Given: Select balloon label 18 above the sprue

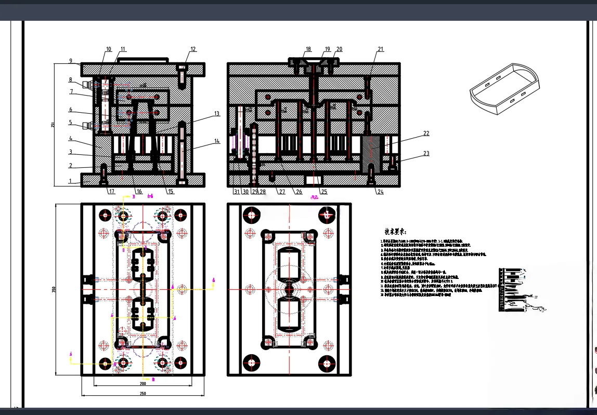Looking at the screenshot, I should (x=308, y=49).
